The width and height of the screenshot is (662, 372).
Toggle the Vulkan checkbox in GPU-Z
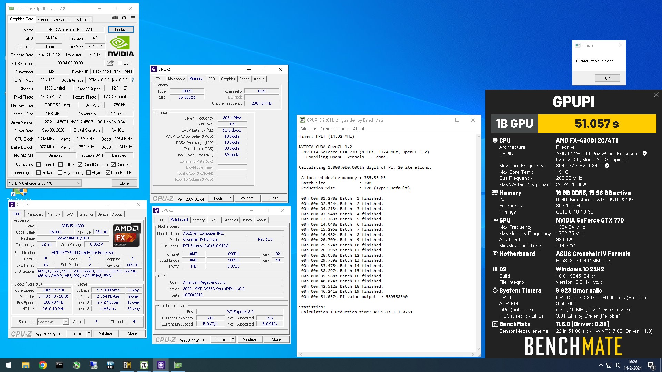[x=39, y=173]
